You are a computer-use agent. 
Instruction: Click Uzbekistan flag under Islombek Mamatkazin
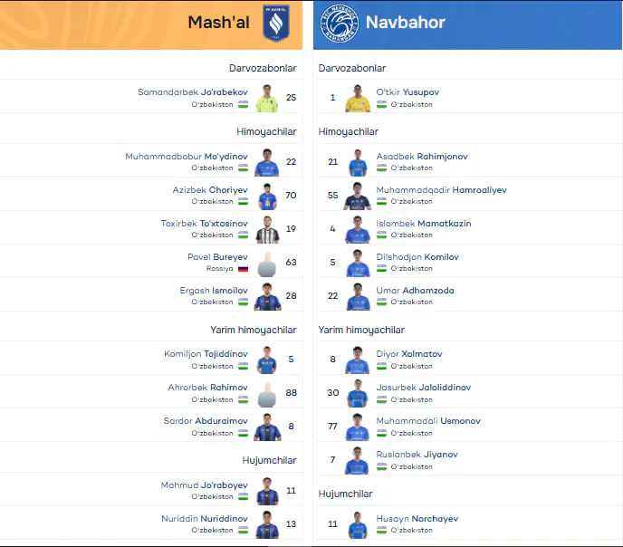click(381, 235)
